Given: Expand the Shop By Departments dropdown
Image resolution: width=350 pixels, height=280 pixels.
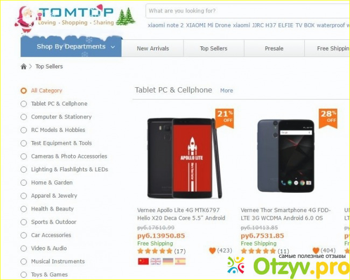Looking at the screenshot, I should coord(71,47).
